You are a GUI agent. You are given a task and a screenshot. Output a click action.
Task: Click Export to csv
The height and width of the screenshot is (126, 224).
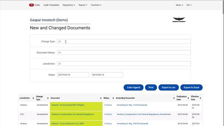point(169,87)
